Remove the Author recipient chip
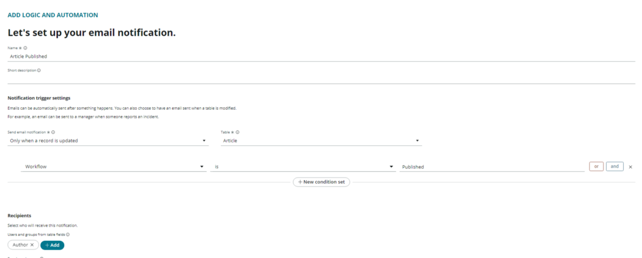This screenshot has width=642, height=258. (x=32, y=245)
